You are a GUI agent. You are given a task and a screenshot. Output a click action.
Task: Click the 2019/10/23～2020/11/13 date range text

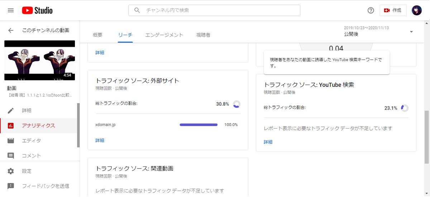pos(366,28)
